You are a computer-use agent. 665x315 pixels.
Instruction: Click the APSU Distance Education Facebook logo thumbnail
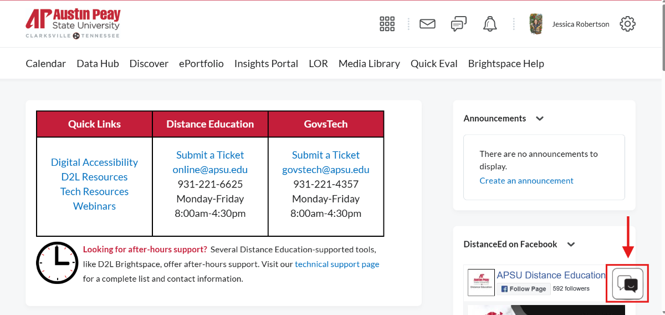pyautogui.click(x=481, y=282)
